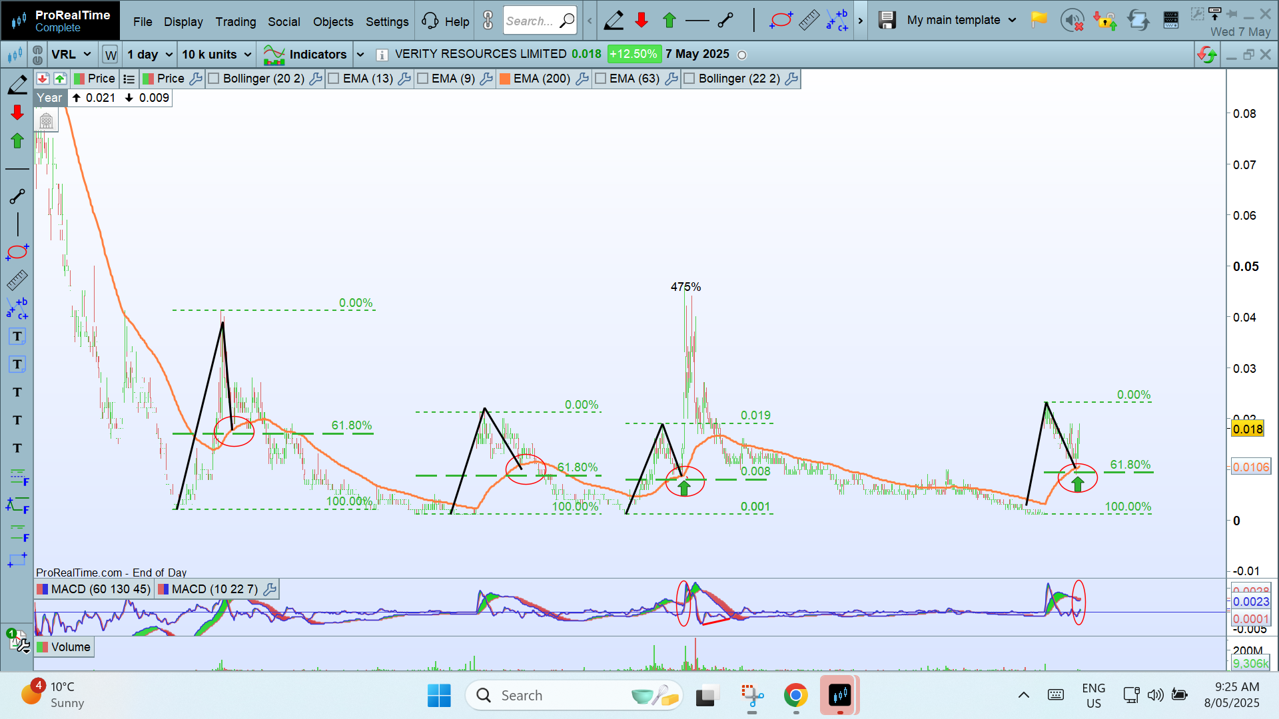Click the info icon before VERITY RESOURCES LIMITED
This screenshot has width=1279, height=719.
(x=382, y=55)
